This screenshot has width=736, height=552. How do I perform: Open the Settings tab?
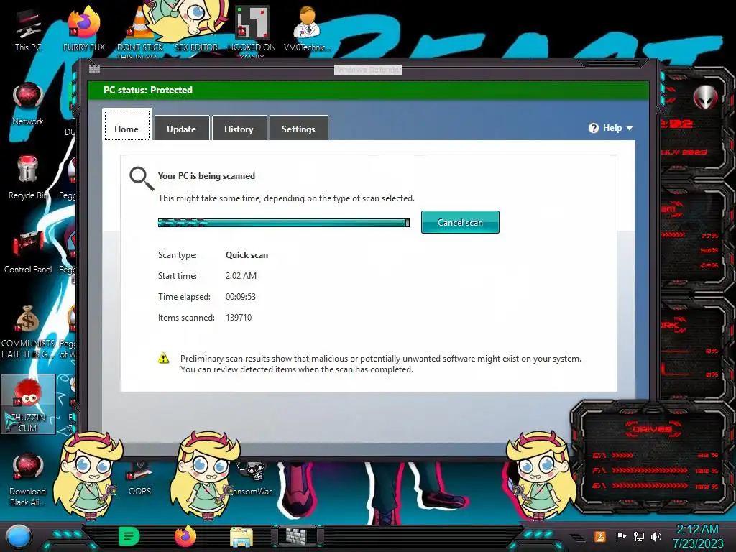(x=298, y=128)
